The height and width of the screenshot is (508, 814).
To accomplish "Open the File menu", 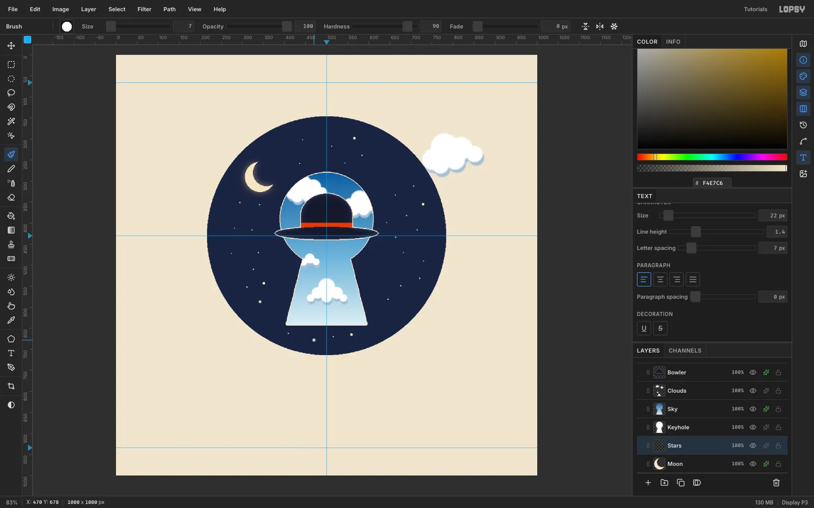I will (13, 9).
